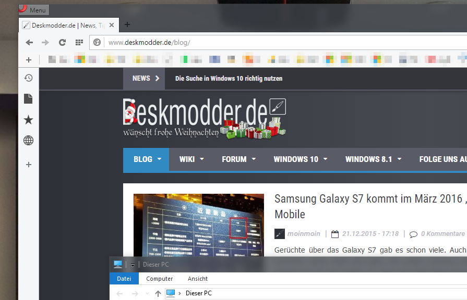Go back in the Explorer window

tap(119, 293)
